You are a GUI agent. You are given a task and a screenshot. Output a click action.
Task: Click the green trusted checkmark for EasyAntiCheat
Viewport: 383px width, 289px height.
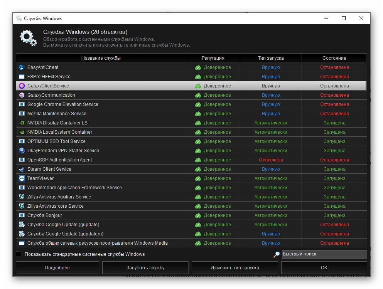(x=198, y=67)
